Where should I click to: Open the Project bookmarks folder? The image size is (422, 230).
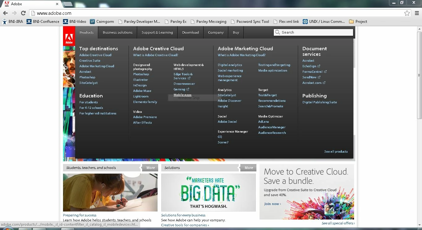point(358,22)
